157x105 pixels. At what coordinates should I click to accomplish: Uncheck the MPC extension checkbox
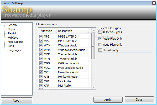[41, 72]
